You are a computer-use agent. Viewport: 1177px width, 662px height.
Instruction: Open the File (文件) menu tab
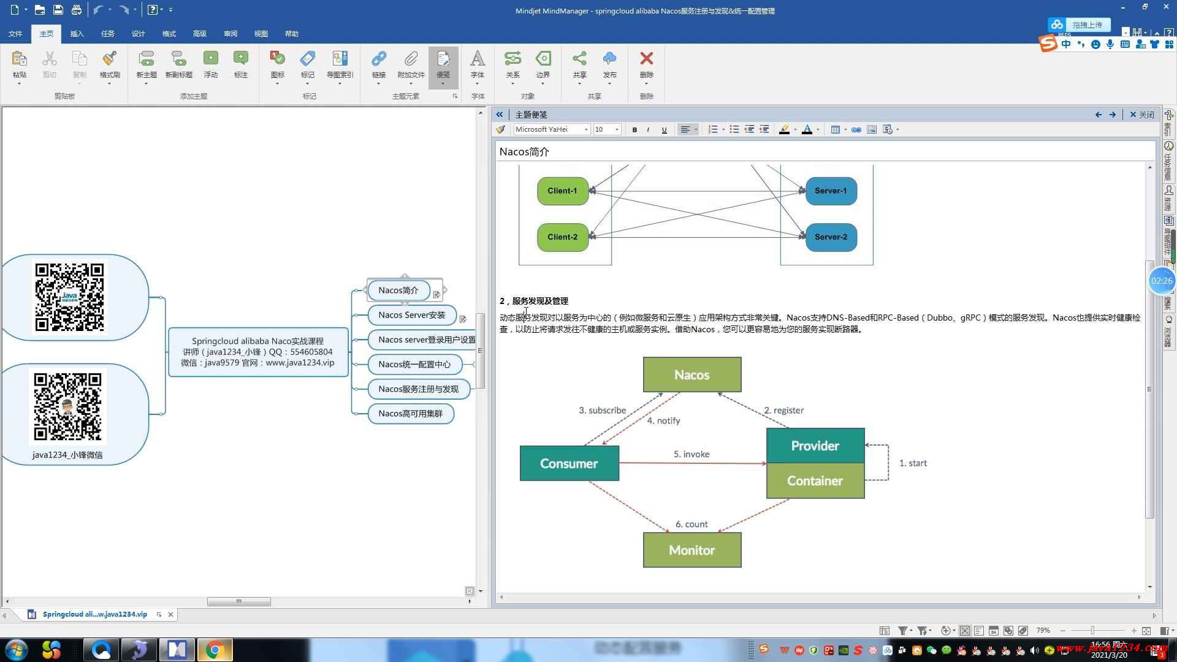coord(15,34)
